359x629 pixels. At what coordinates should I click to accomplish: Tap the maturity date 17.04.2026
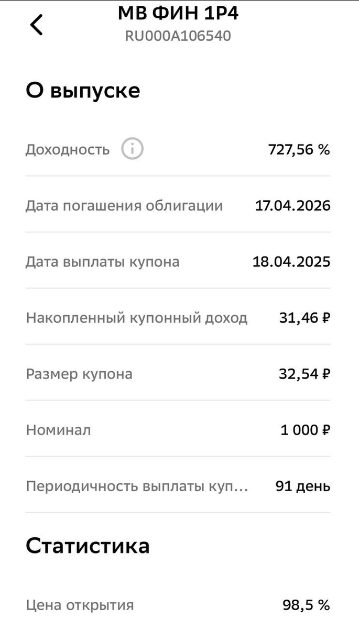tap(295, 205)
